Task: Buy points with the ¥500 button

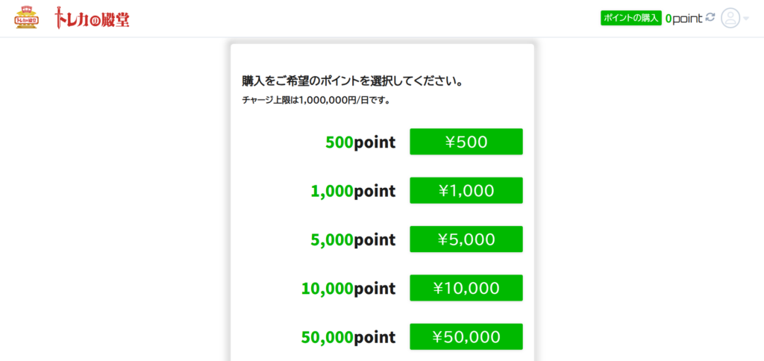Action: (x=466, y=142)
